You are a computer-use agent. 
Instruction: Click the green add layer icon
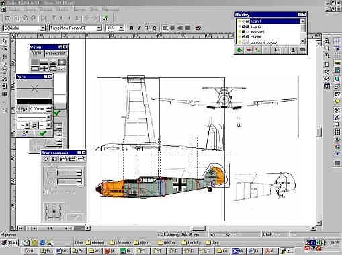click(x=239, y=50)
